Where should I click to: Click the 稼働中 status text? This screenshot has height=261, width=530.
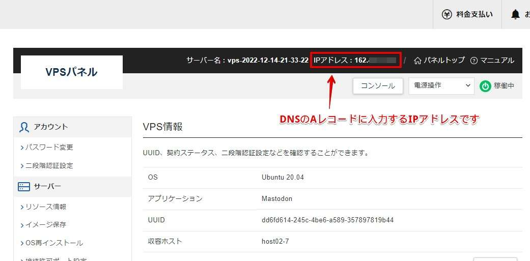[x=504, y=86]
